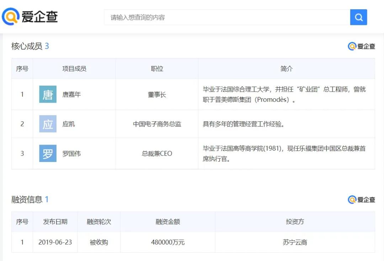Click the 职位 column header
Image resolution: width=384 pixels, height=261 pixels.
pos(157,69)
